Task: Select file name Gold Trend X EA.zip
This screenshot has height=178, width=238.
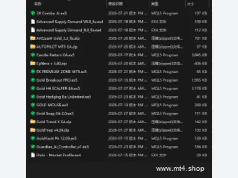Action: pyautogui.click(x=54, y=122)
